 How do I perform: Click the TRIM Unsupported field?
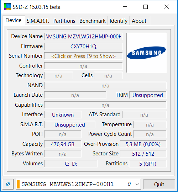[x=148, y=95]
